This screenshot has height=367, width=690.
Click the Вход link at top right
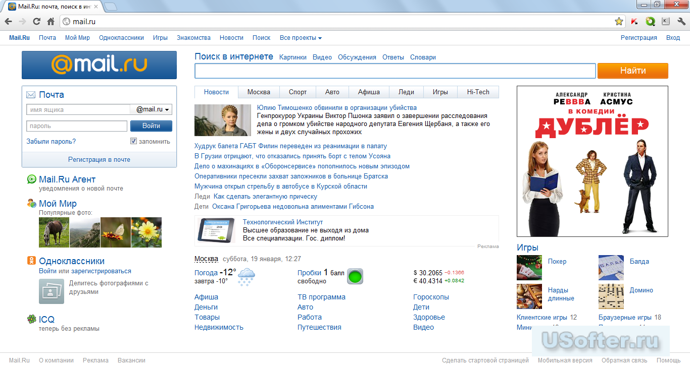[673, 38]
